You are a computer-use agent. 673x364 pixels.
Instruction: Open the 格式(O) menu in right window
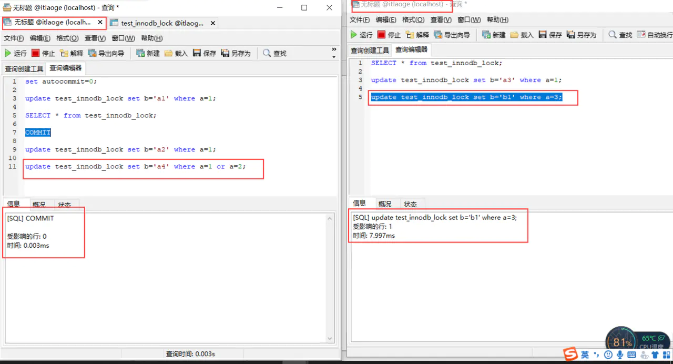413,20
